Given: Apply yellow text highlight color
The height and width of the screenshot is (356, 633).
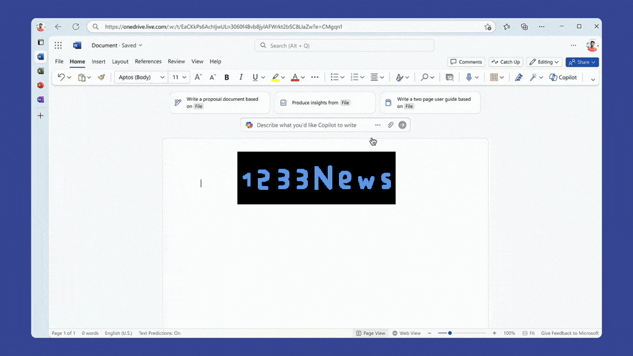Looking at the screenshot, I should [x=275, y=77].
